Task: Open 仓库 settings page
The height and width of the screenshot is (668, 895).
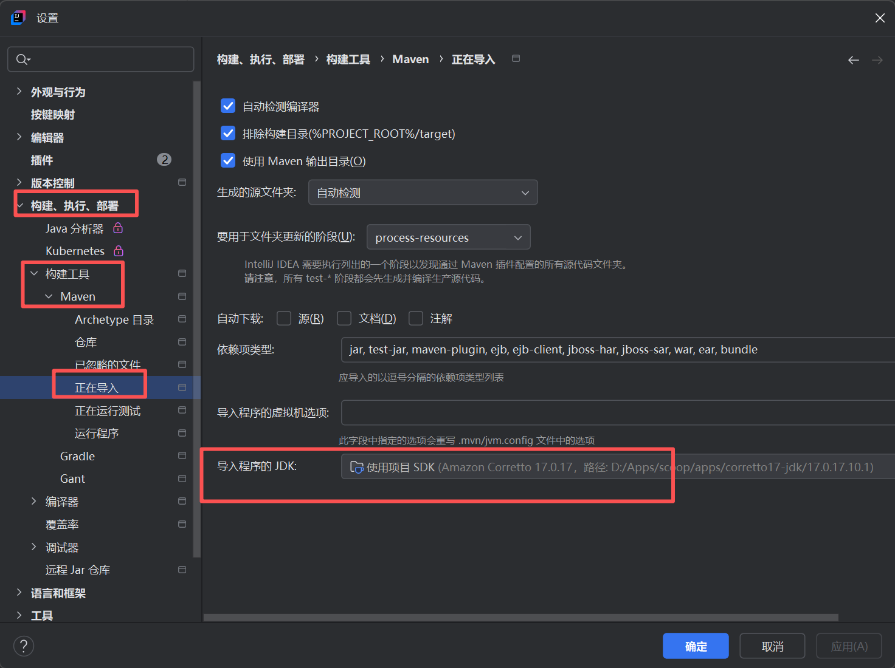Action: (x=86, y=343)
